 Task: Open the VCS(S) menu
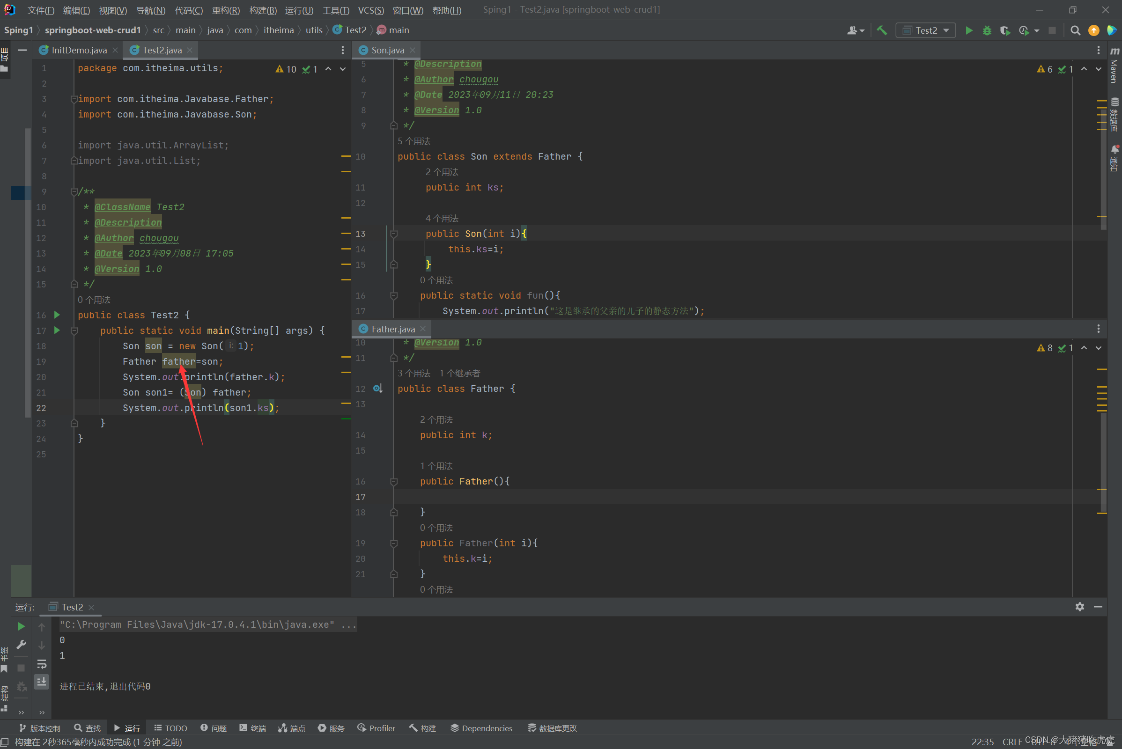tap(371, 10)
